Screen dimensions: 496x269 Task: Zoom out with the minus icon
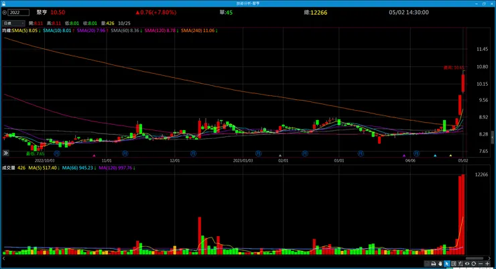click(481, 264)
